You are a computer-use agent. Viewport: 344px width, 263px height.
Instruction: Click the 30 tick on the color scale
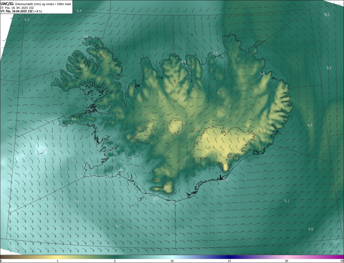(x=286, y=261)
